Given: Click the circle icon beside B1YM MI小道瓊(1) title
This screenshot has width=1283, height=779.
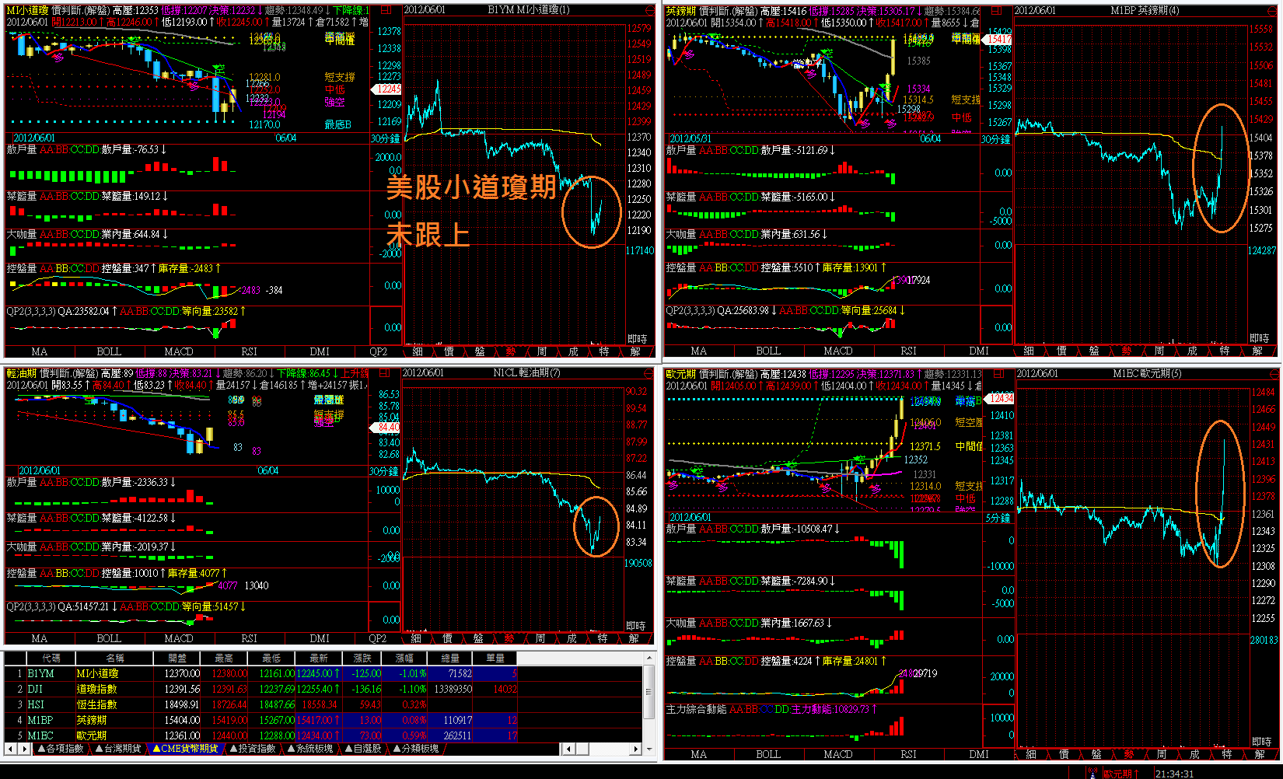Looking at the screenshot, I should 650,10.
